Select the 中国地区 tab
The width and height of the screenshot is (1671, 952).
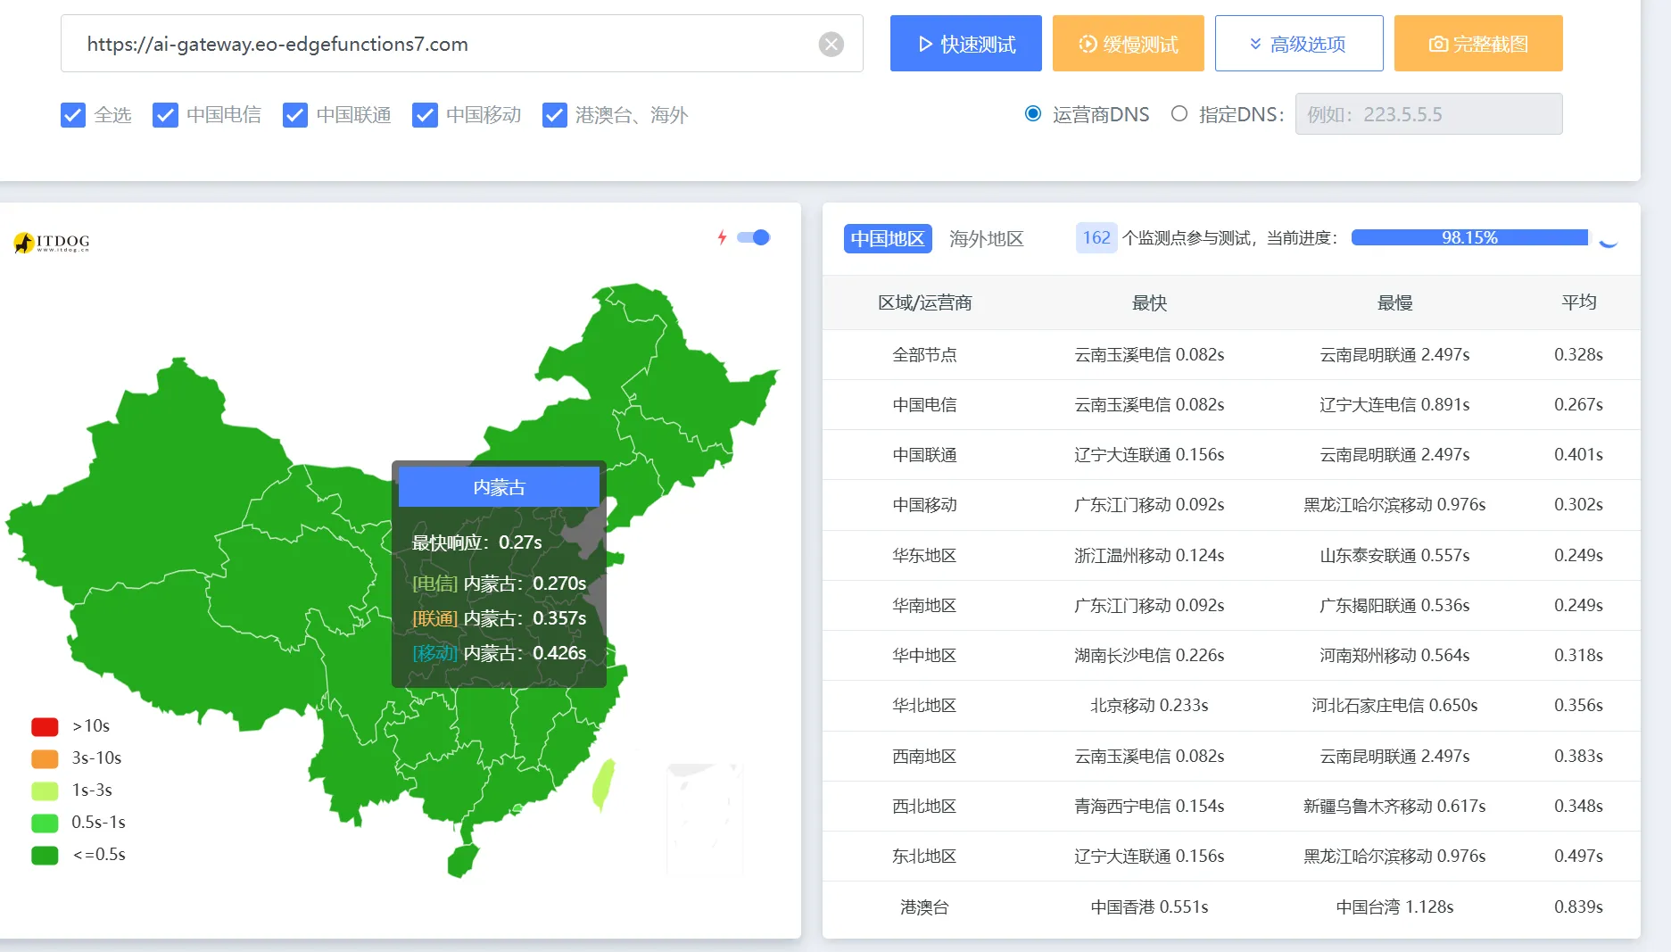tap(887, 238)
